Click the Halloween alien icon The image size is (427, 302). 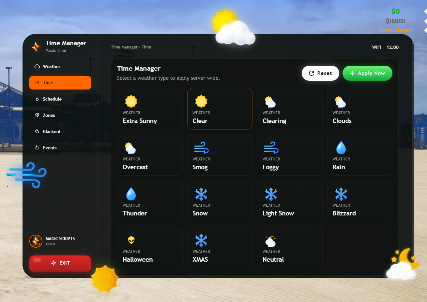point(131,240)
